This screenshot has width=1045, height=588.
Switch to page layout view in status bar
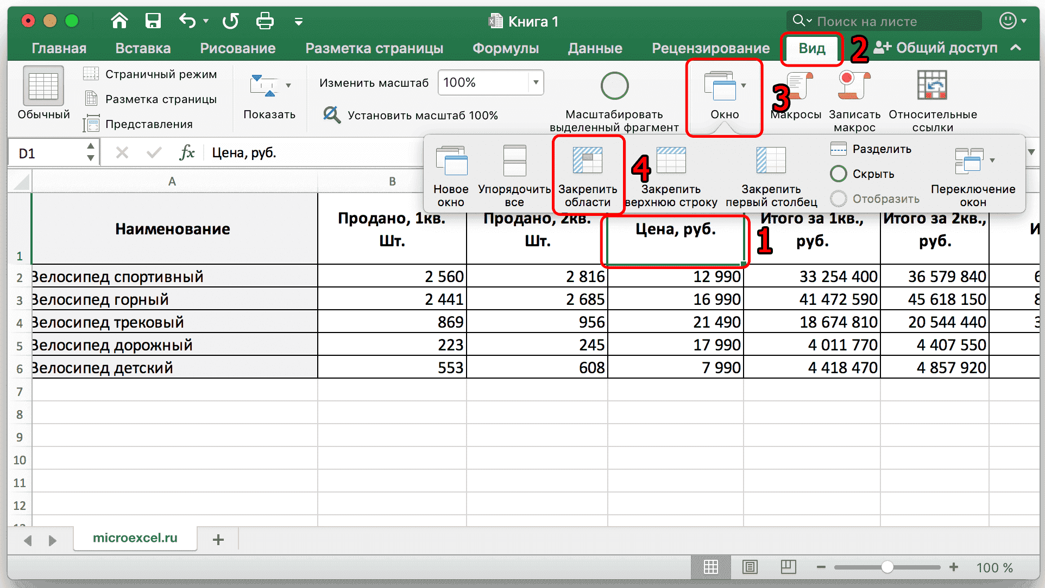pos(751,567)
